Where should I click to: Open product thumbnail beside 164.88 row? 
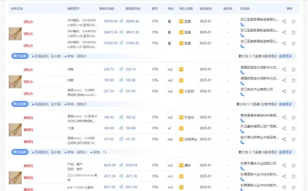click(15, 130)
